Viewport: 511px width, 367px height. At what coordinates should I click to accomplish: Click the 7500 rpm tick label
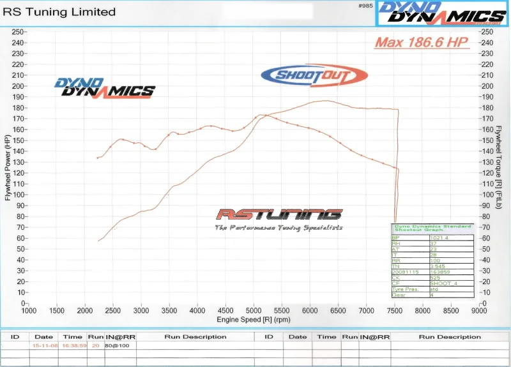pyautogui.click(x=394, y=311)
